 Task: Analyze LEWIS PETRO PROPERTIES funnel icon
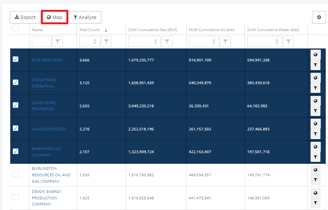click(x=315, y=111)
